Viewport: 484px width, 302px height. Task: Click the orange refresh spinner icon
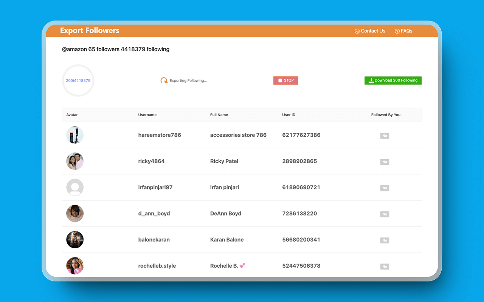coord(164,80)
